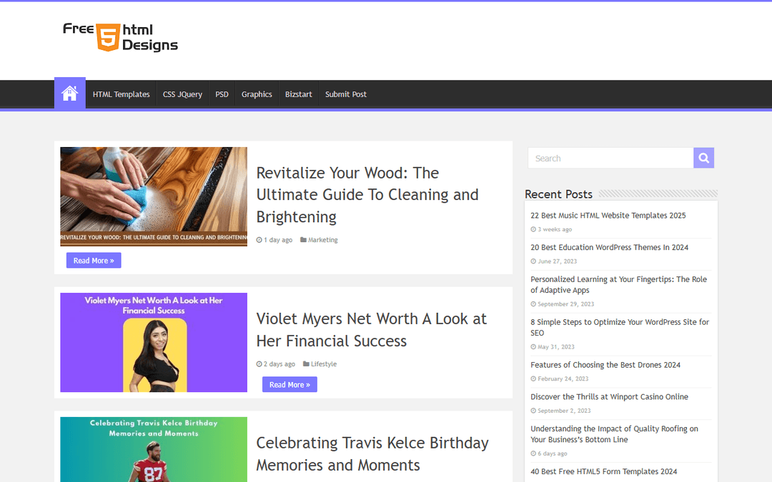Select PSD in the navigation bar
This screenshot has height=482, width=772.
(222, 94)
